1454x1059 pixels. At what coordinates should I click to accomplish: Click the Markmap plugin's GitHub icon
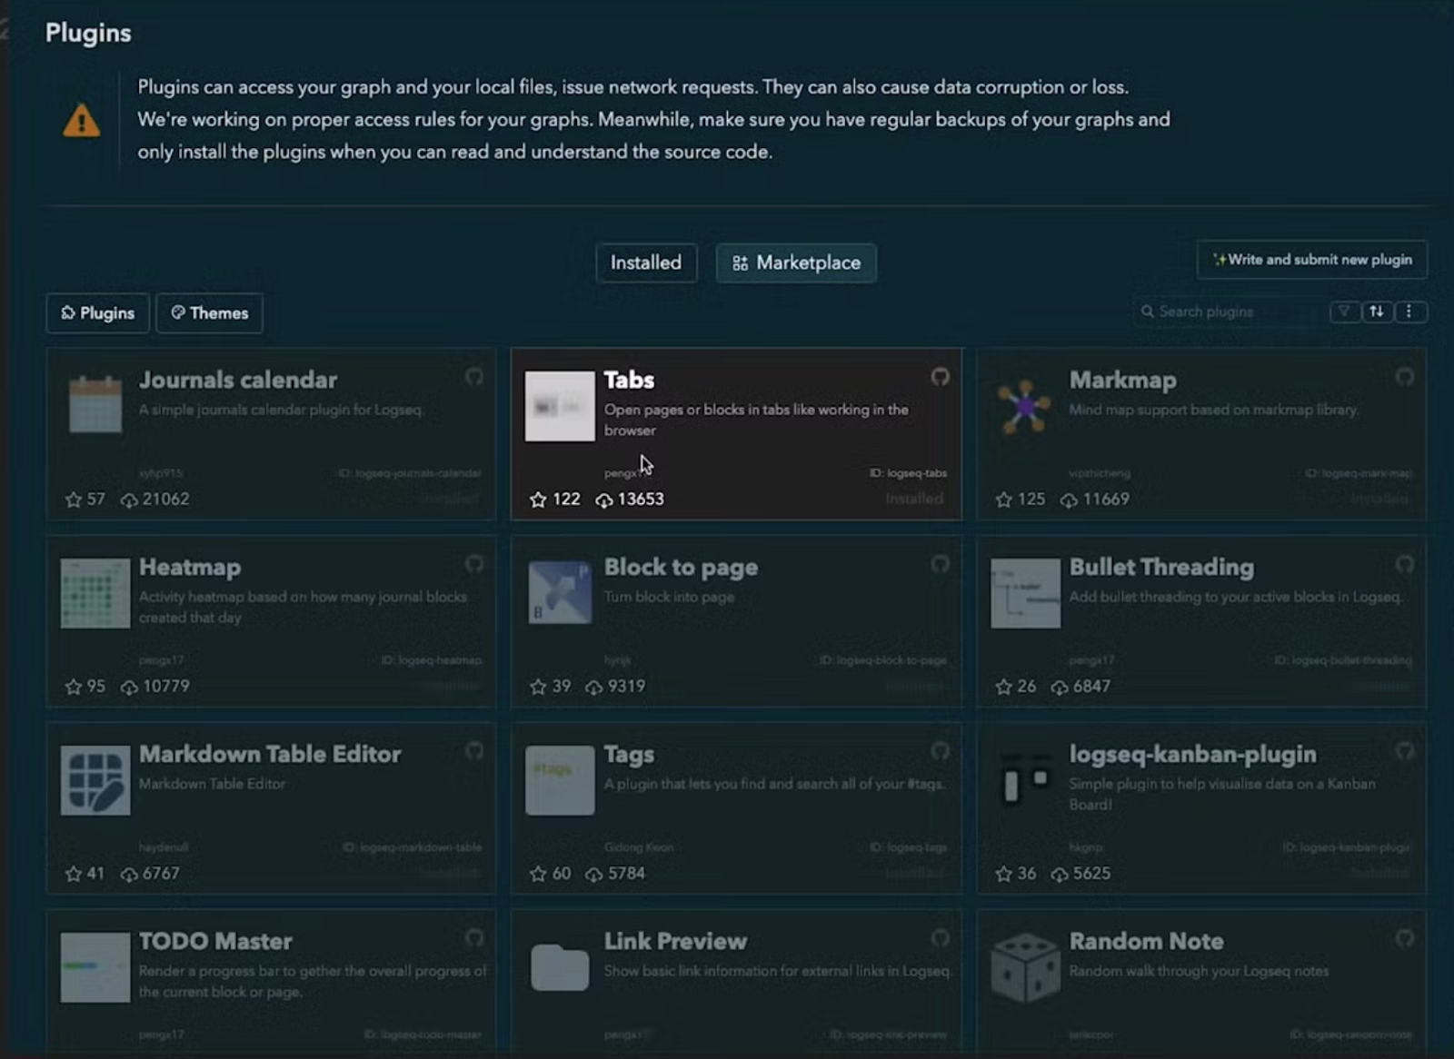1407,379
